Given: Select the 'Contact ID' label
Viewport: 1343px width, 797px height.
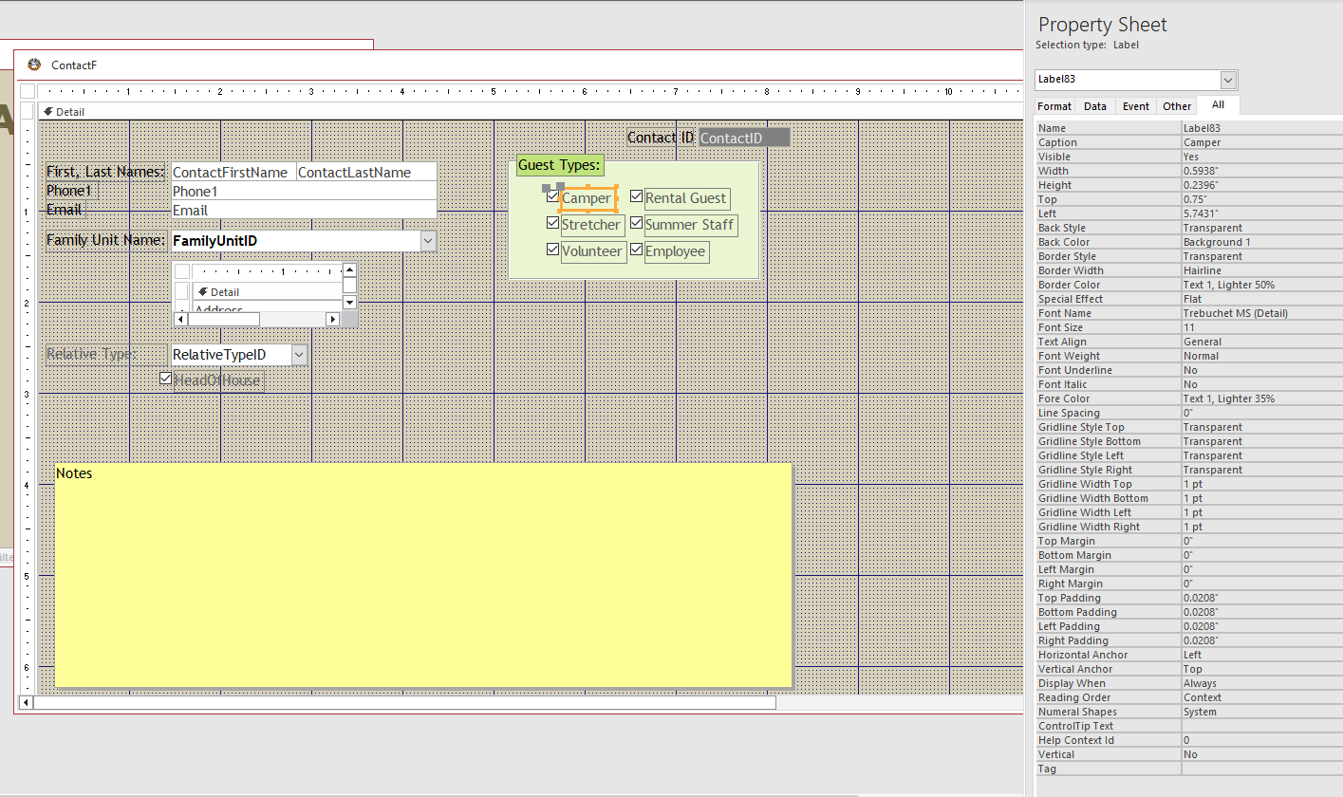Looking at the screenshot, I should [662, 138].
